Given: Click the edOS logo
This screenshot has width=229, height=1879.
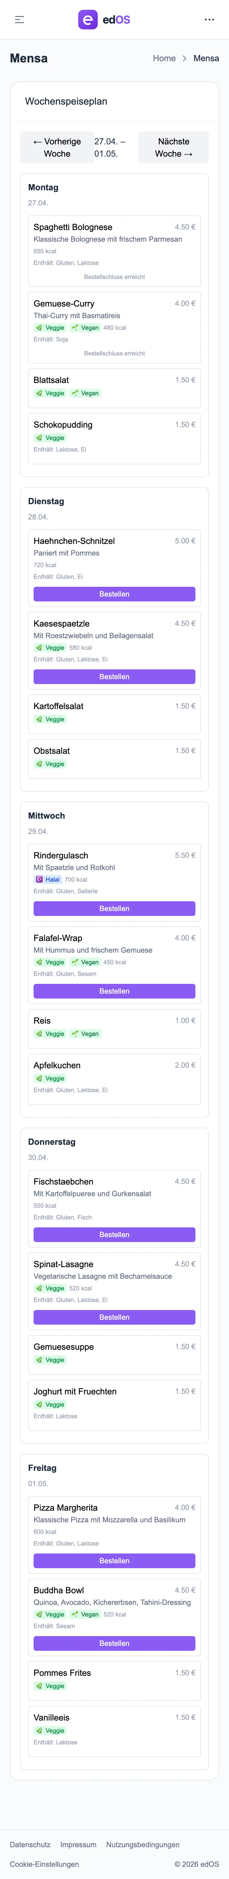Looking at the screenshot, I should [105, 20].
